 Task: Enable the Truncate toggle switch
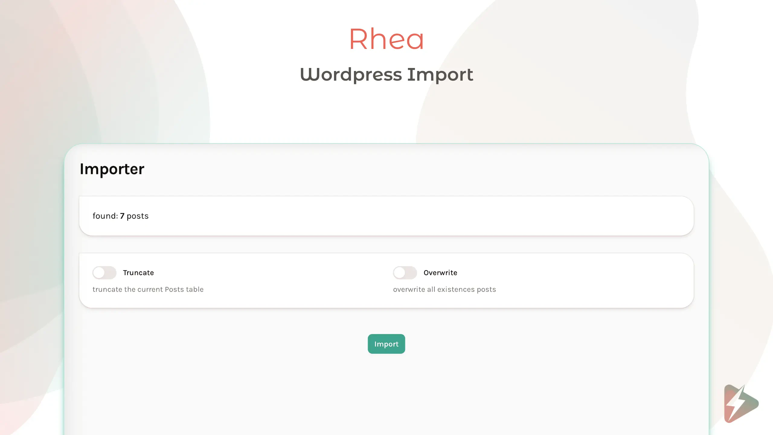point(104,272)
